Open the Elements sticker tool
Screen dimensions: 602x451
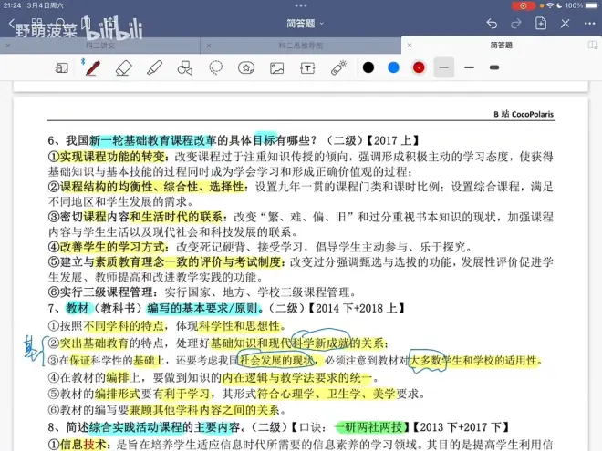pyautogui.click(x=246, y=67)
